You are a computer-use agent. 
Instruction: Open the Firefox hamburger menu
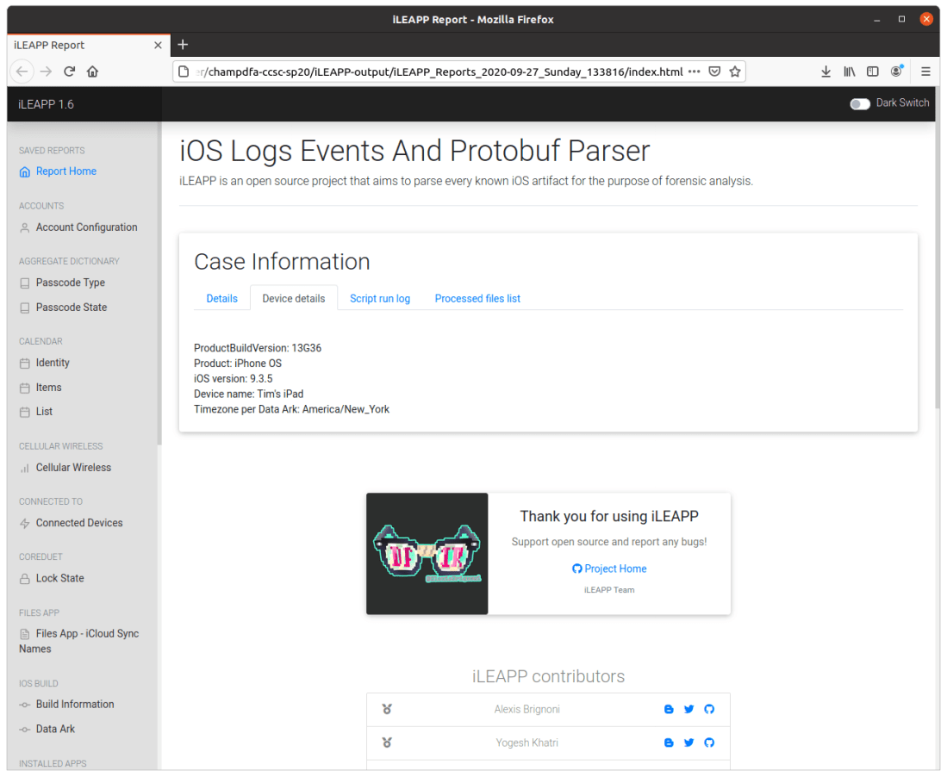[925, 71]
